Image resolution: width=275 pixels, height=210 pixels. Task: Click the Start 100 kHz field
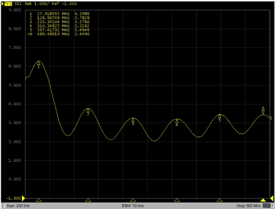pyautogui.click(x=18, y=206)
